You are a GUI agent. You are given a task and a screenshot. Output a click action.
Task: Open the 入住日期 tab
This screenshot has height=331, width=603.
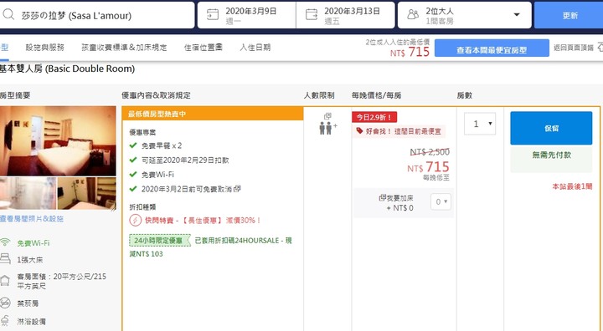pos(255,48)
